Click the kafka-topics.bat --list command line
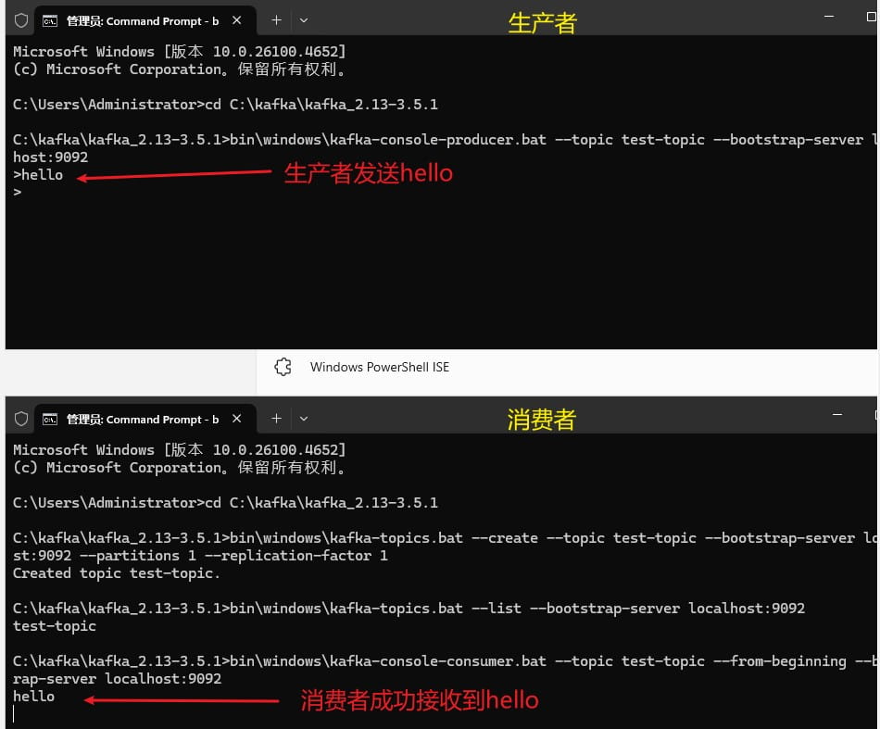 coord(409,609)
